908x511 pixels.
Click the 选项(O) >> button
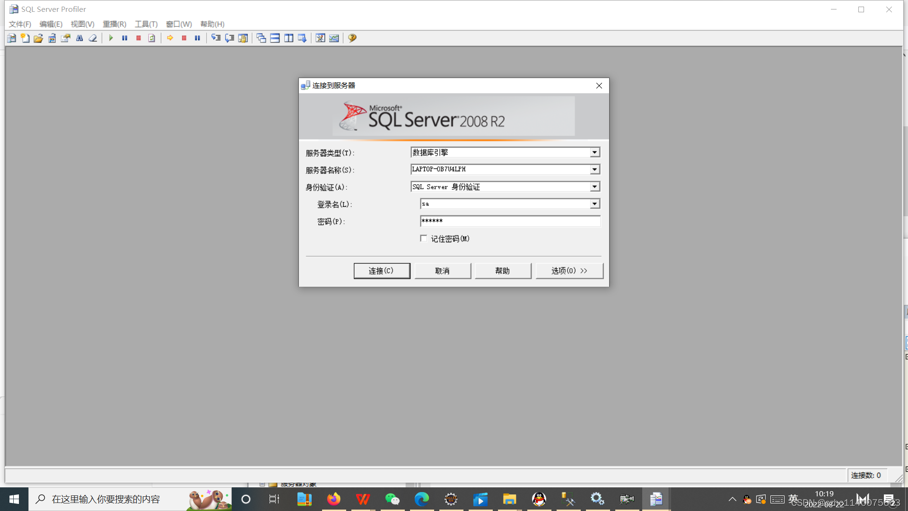(569, 271)
